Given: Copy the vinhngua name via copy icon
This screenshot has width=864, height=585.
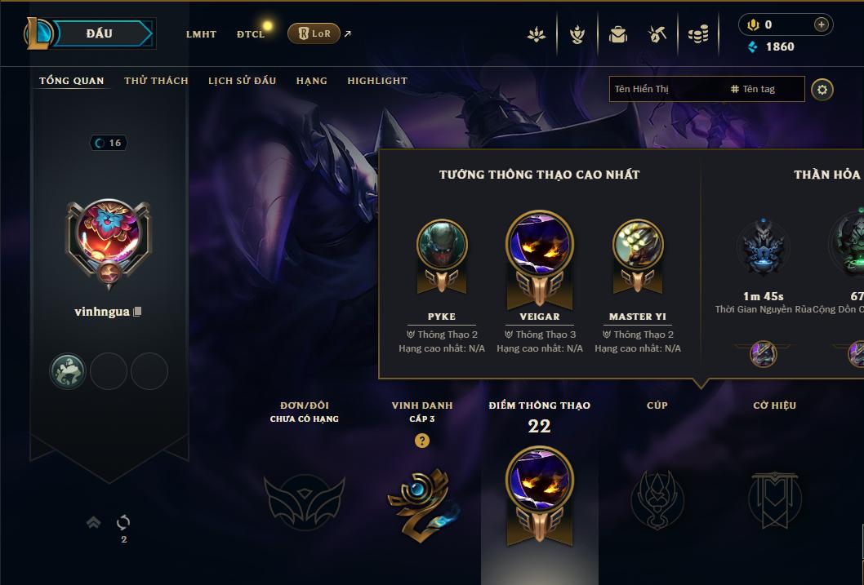Looking at the screenshot, I should click(x=138, y=312).
